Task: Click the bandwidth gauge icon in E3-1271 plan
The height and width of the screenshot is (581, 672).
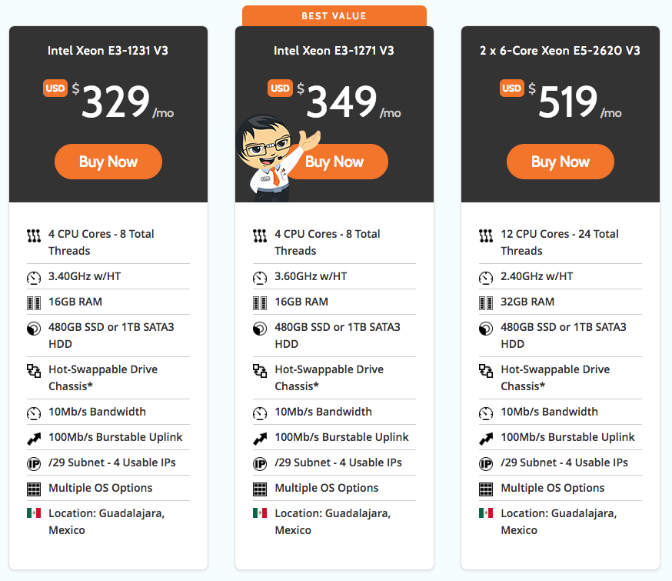Action: tap(260, 412)
